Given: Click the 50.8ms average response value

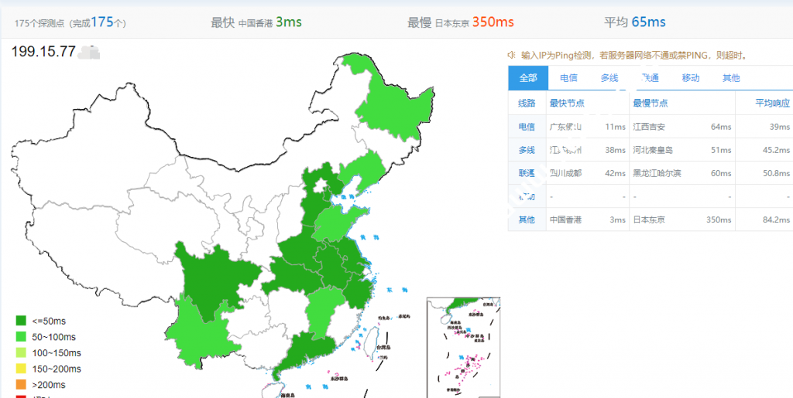Looking at the screenshot, I should [x=777, y=173].
